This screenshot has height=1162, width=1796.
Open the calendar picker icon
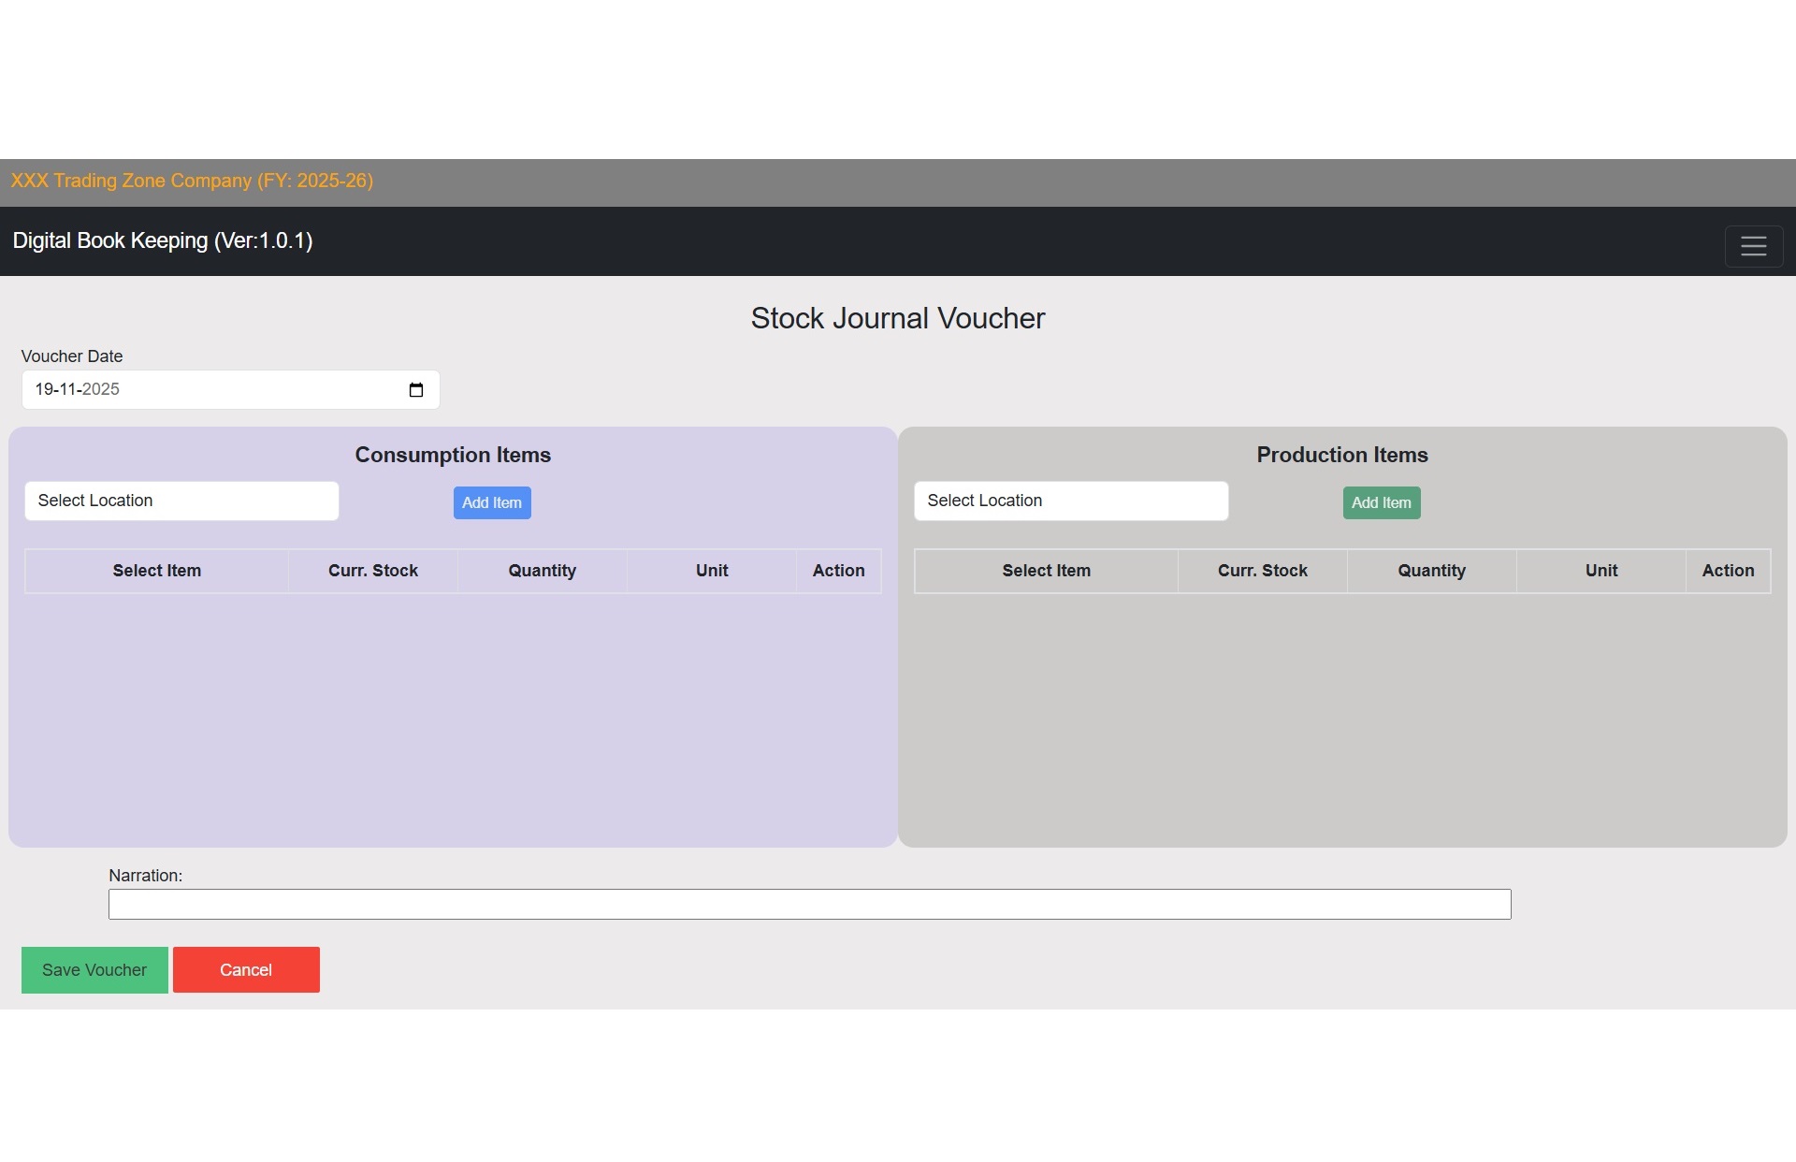pyautogui.click(x=416, y=390)
